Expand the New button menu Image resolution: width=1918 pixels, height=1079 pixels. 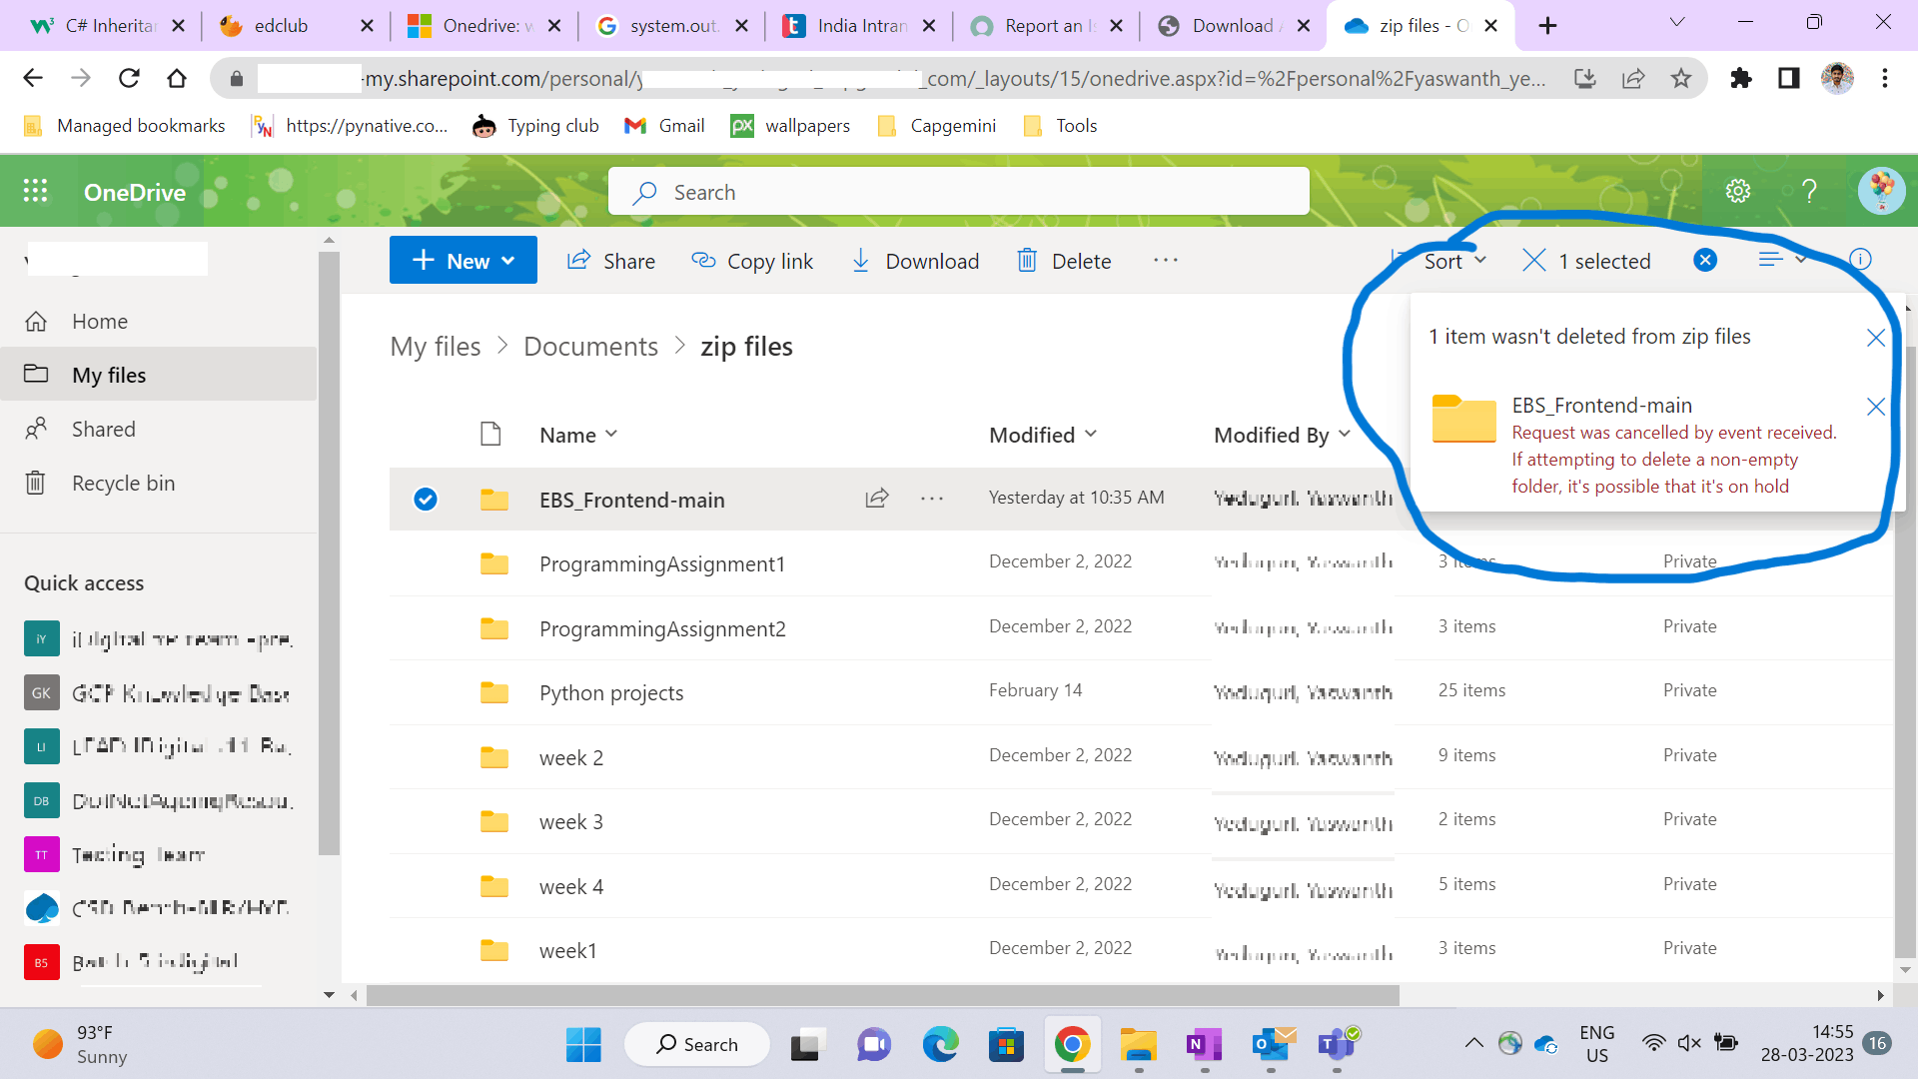click(508, 260)
